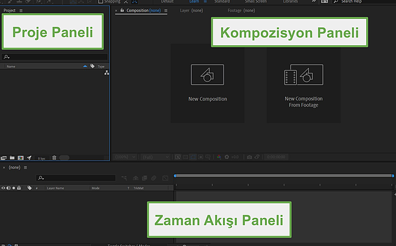This screenshot has height=246, width=396.
Task: Click the Interpret Footage icon in Project panel
Action: 4,158
